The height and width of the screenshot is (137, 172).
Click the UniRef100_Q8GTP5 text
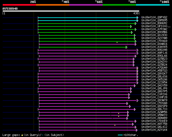coord(154,92)
